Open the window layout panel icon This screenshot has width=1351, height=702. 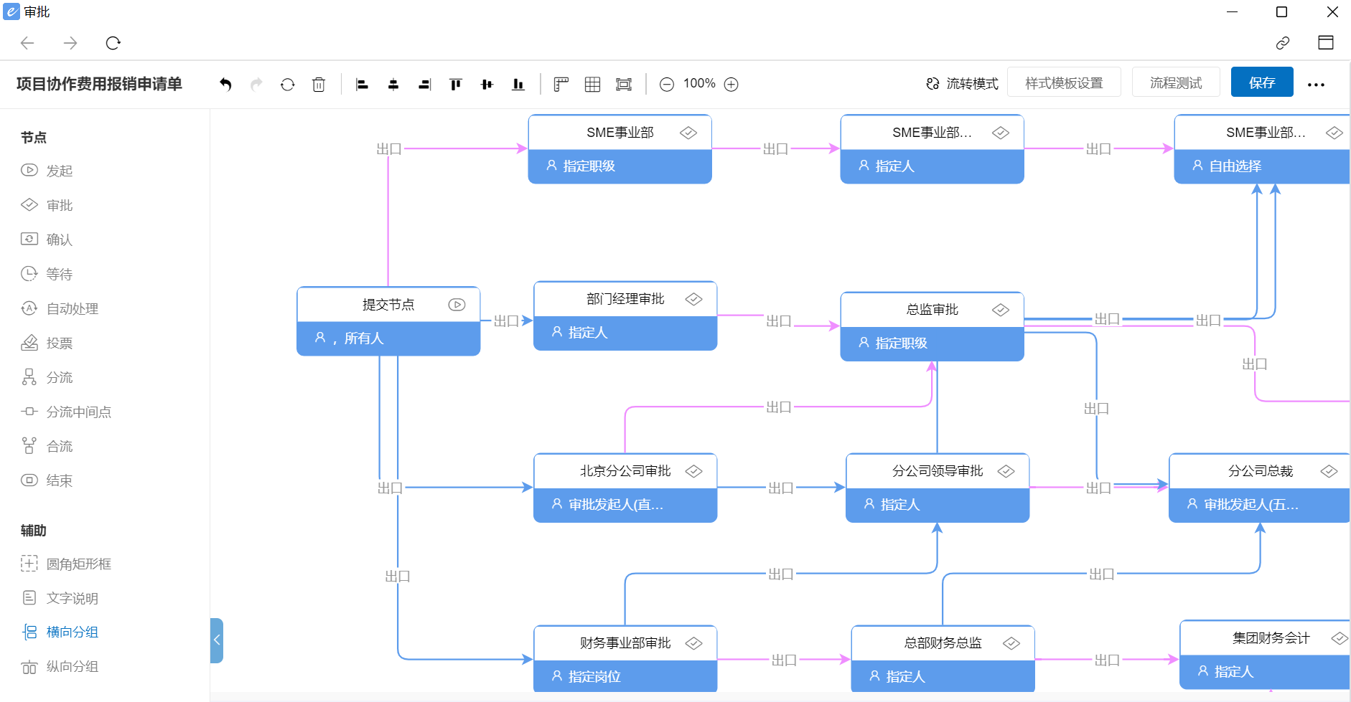point(1327,43)
